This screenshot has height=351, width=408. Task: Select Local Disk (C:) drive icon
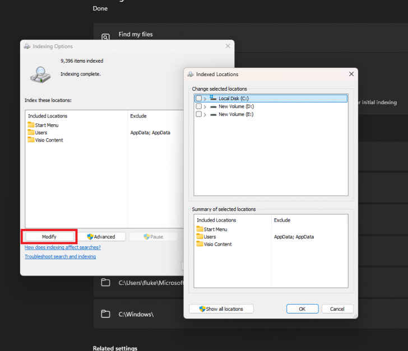[213, 98]
